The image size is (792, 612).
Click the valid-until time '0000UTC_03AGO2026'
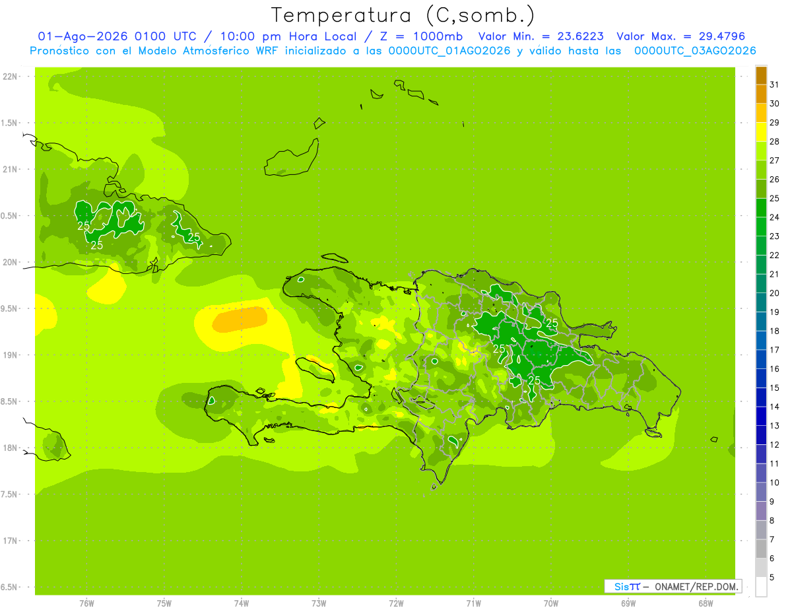coord(695,51)
